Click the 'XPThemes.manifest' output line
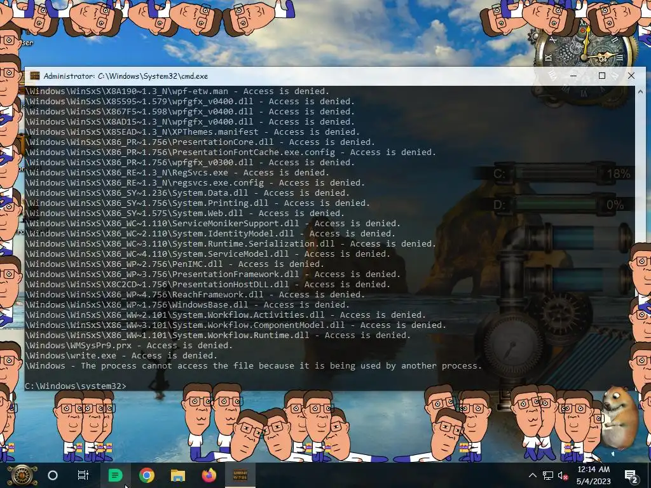This screenshot has width=651, height=488. point(193,132)
